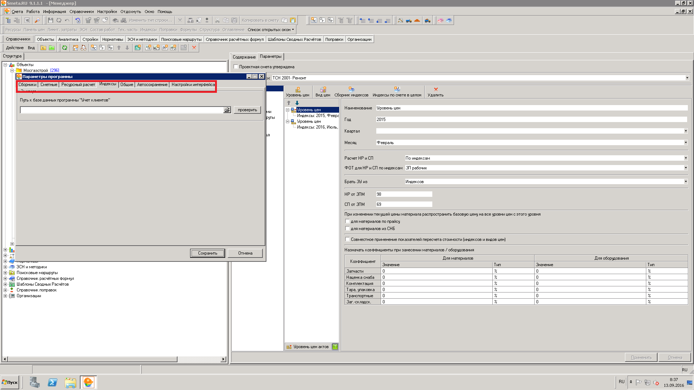This screenshot has width=694, height=390.
Task: Open PowerShell from the taskbar
Action: pos(52,382)
